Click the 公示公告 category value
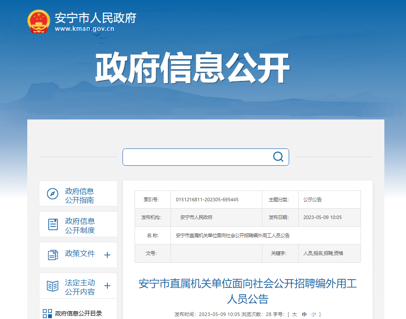Screen dimensions: 406x319 coord(313,200)
